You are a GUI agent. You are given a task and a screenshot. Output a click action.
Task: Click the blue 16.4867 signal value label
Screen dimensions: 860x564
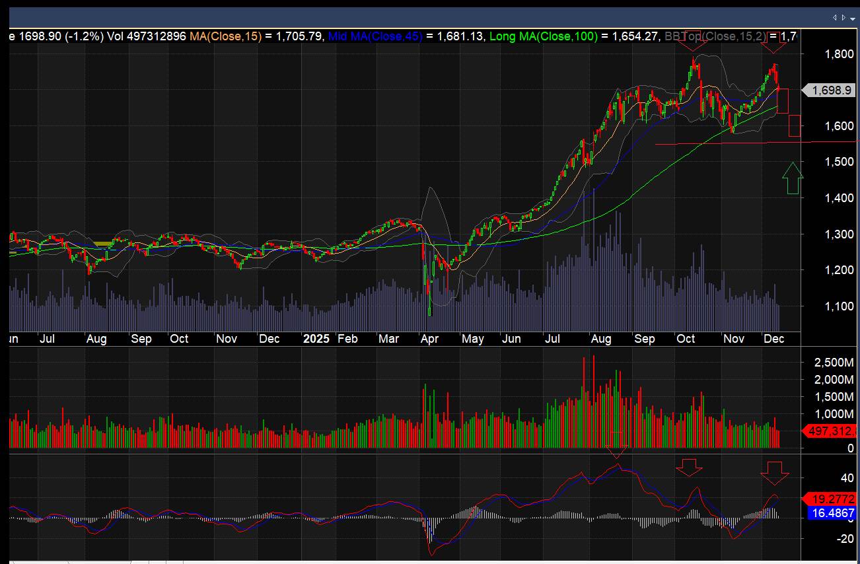click(830, 513)
